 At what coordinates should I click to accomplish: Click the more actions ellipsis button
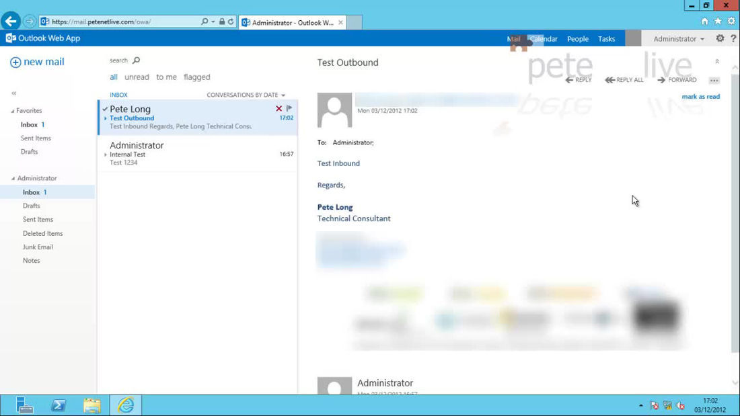click(x=714, y=80)
